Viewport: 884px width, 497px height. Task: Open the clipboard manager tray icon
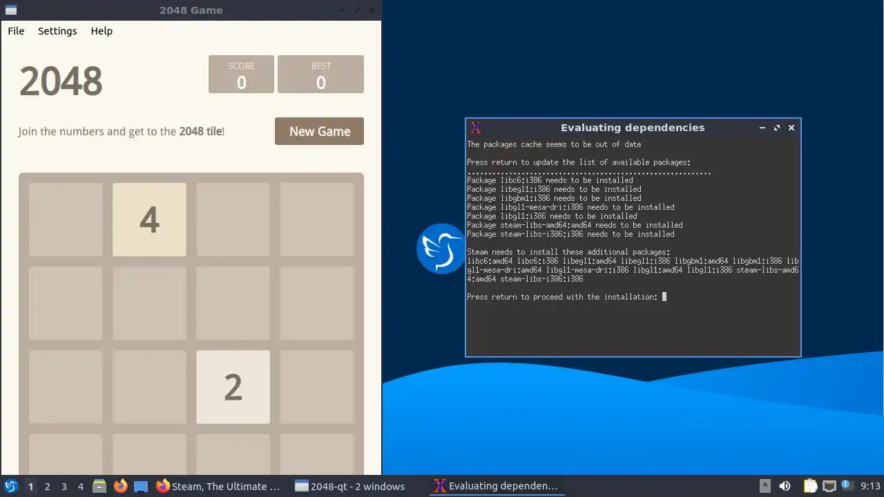tap(810, 486)
